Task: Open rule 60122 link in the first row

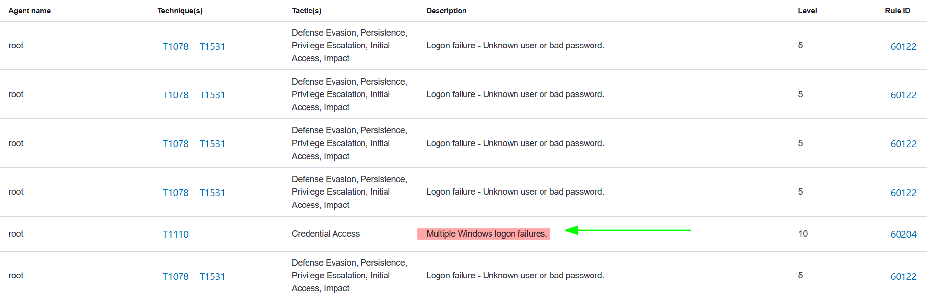Action: pos(903,46)
